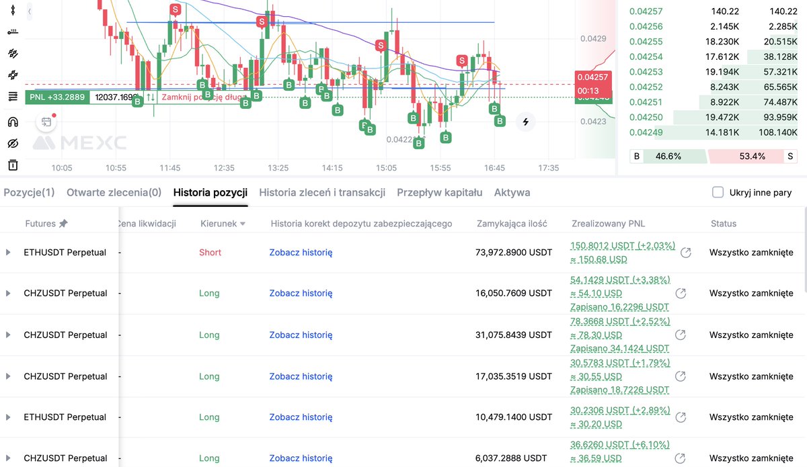Select the topmost drawing tool in chart sidebar
Screen dimensions: 807x467
13,11
